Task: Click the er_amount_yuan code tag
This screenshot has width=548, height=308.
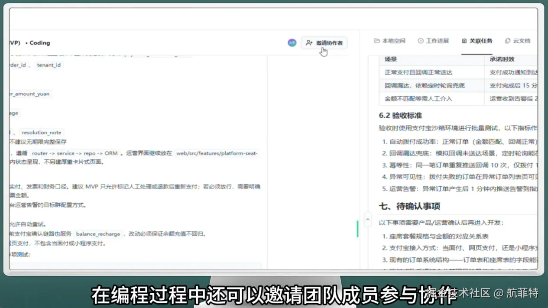Action: tap(30, 94)
